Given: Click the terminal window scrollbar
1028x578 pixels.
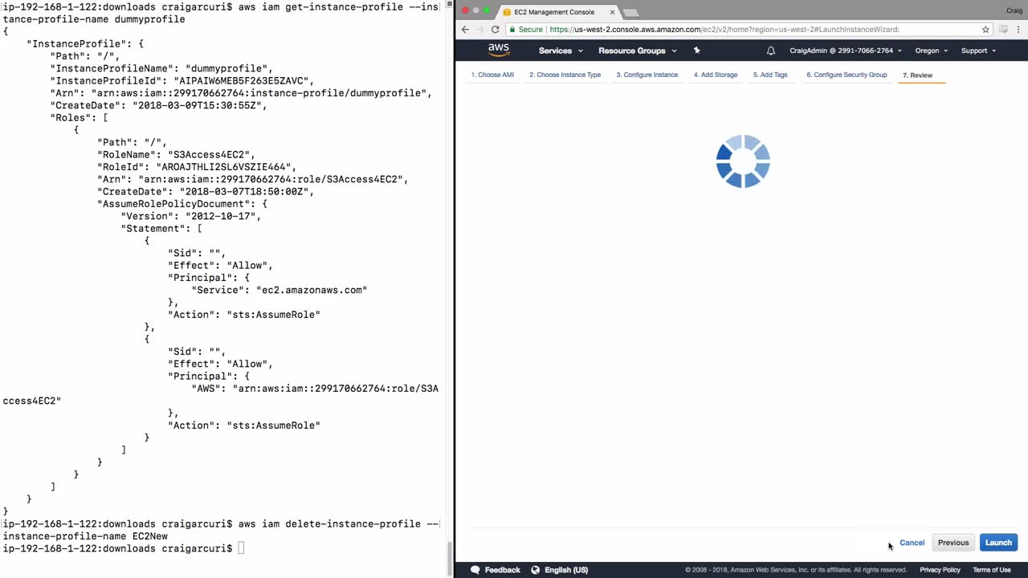Looking at the screenshot, I should (448, 560).
